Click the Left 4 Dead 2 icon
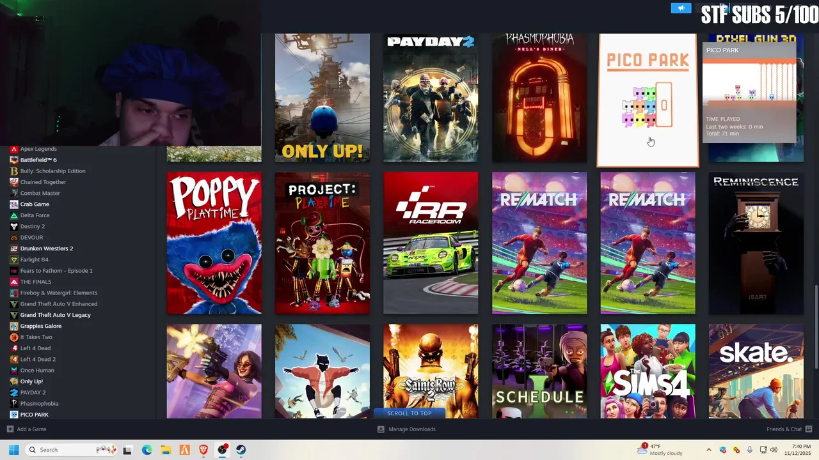 click(14, 359)
